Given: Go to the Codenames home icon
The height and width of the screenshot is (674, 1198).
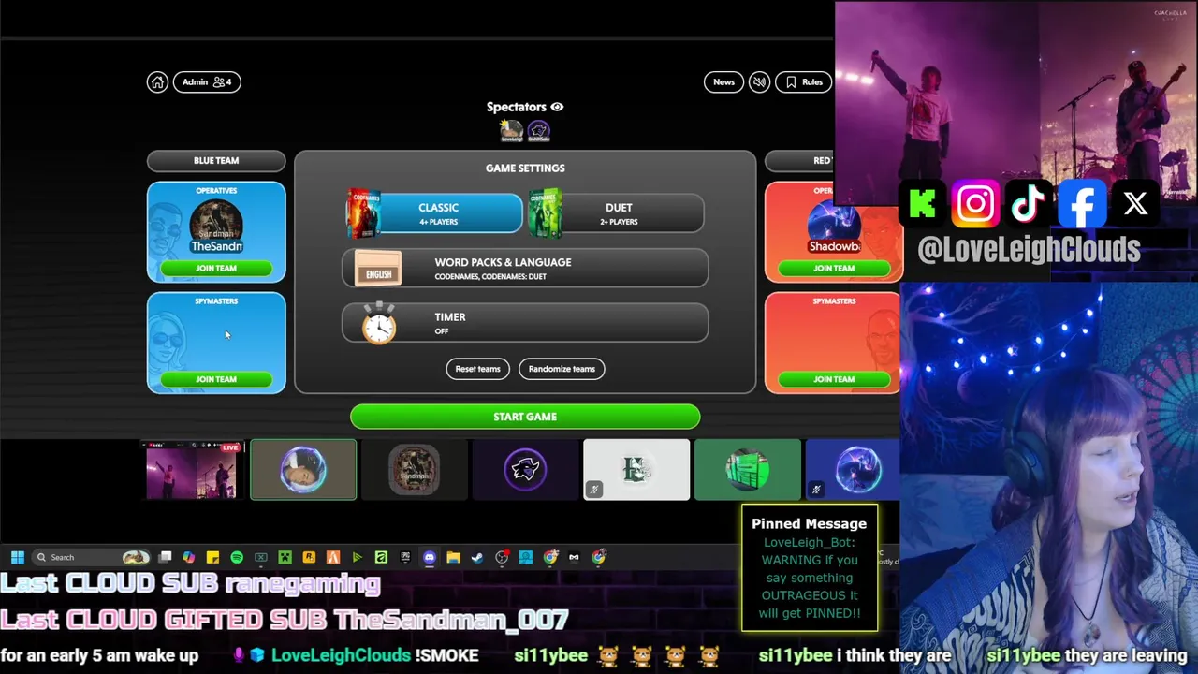Looking at the screenshot, I should pyautogui.click(x=157, y=82).
